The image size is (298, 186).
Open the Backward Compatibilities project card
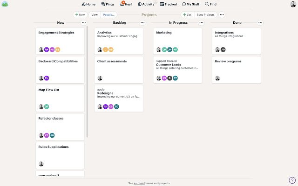tap(60, 70)
